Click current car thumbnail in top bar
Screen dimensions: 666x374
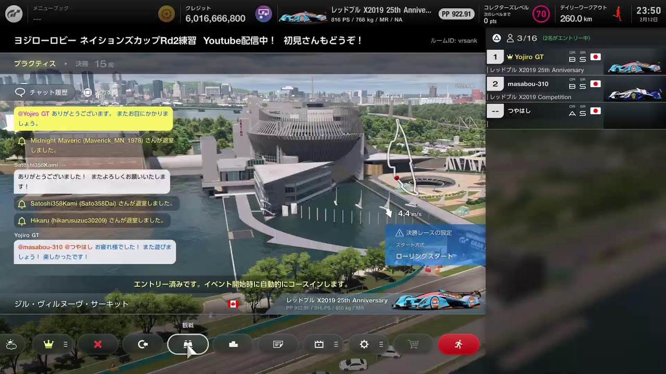(x=303, y=17)
